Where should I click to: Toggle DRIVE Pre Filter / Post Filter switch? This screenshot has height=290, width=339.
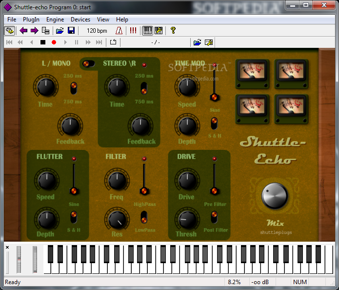coord(214,217)
